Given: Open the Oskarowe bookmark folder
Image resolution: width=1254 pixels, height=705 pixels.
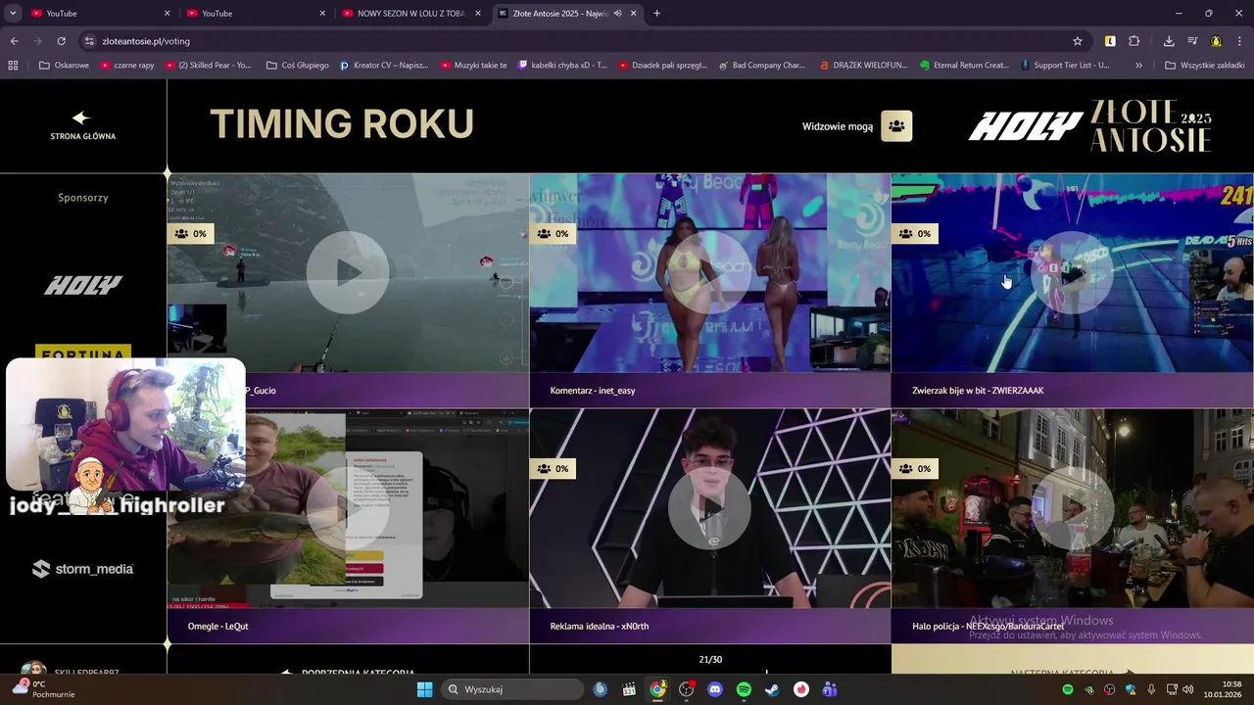Looking at the screenshot, I should click(65, 66).
